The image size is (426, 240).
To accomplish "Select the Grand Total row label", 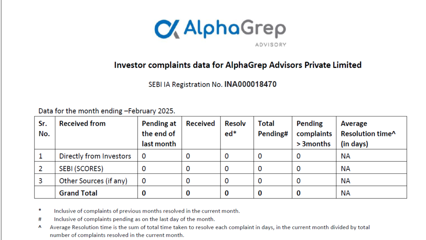I will tap(78, 193).
